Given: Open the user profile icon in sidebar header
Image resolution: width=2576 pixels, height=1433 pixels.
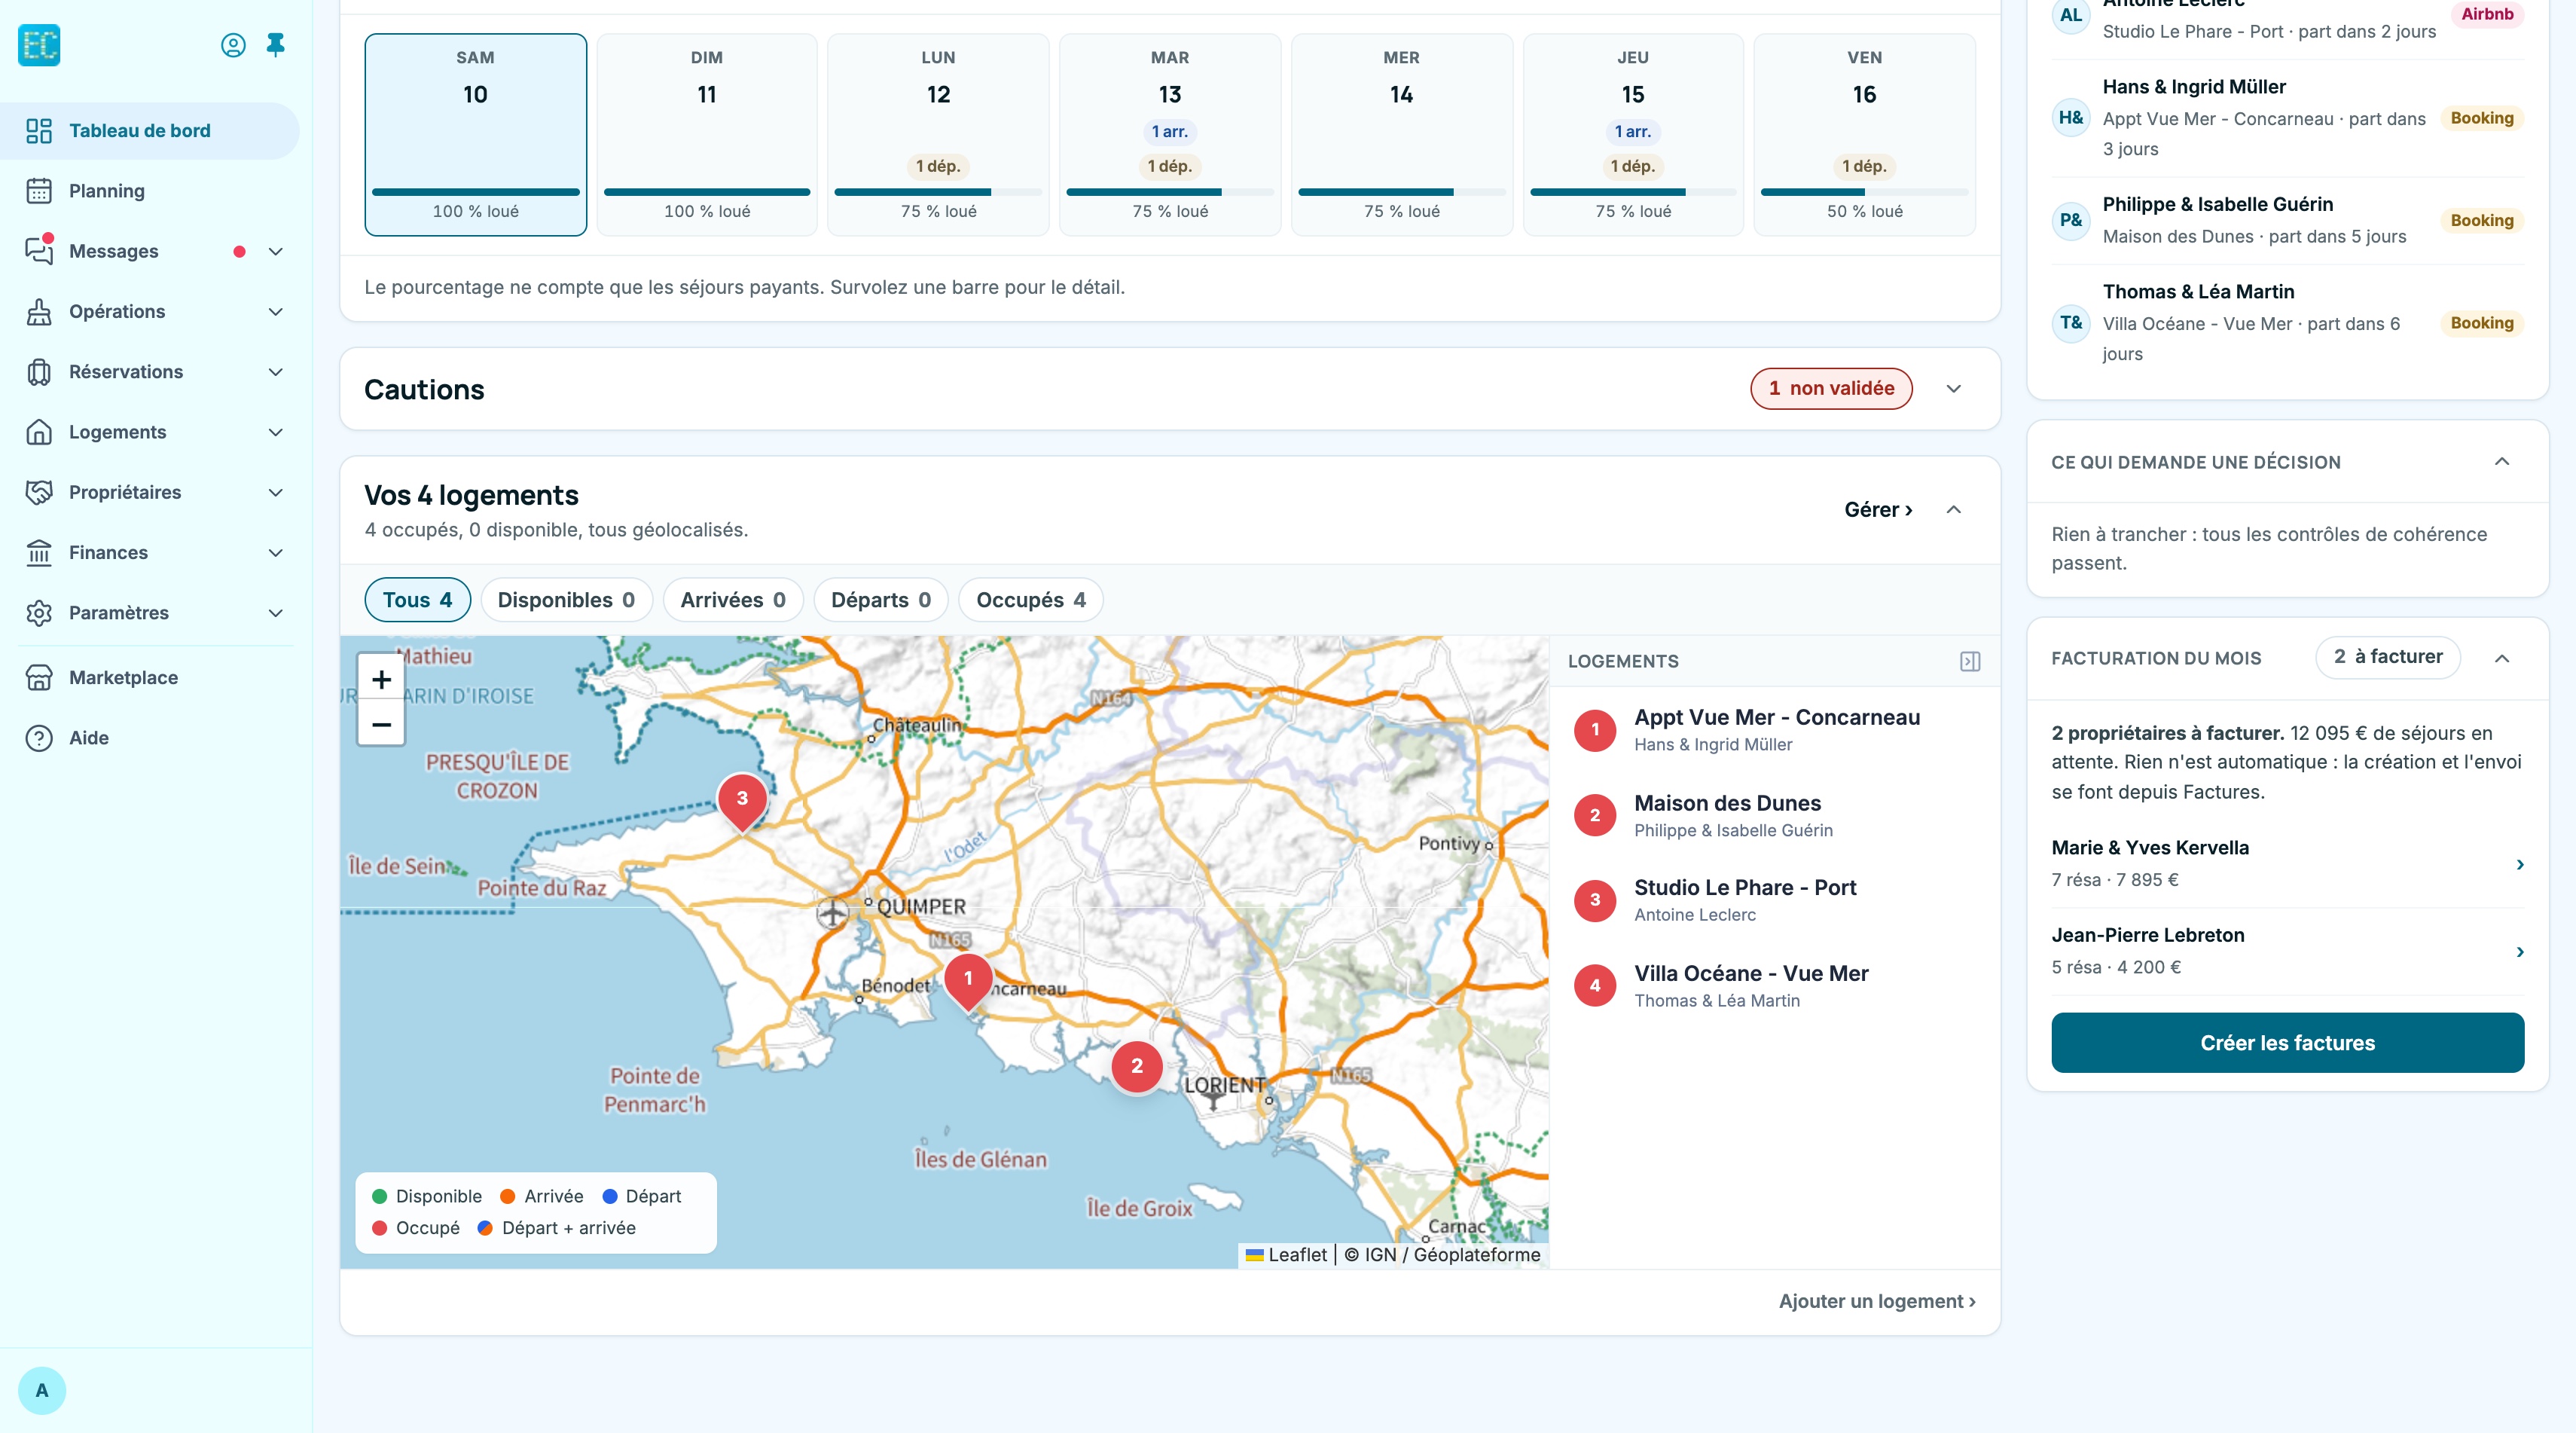Looking at the screenshot, I should tap(233, 45).
